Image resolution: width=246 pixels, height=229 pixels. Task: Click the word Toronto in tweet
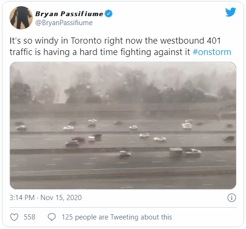(x=86, y=41)
